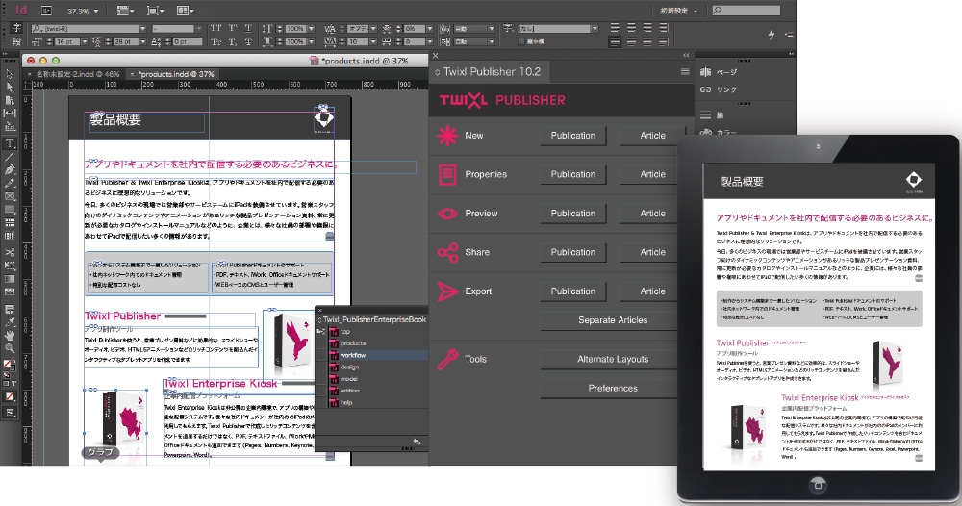The height and width of the screenshot is (506, 962).
Task: Switch to 名称未設定-2.indd document tab
Action: point(77,74)
